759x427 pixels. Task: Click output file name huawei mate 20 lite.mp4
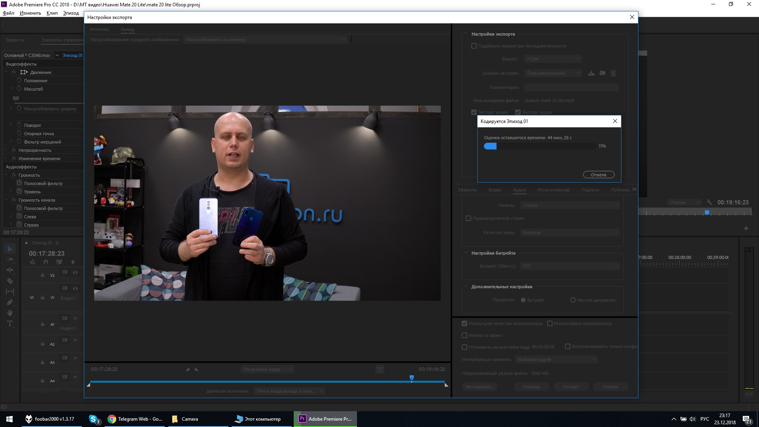click(x=549, y=100)
